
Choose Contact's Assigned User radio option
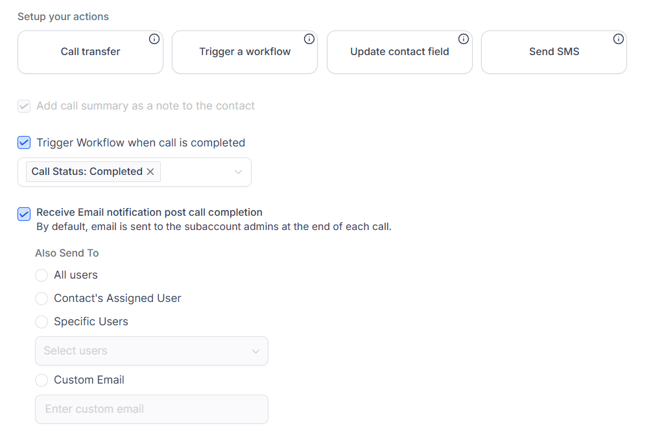[x=41, y=299]
